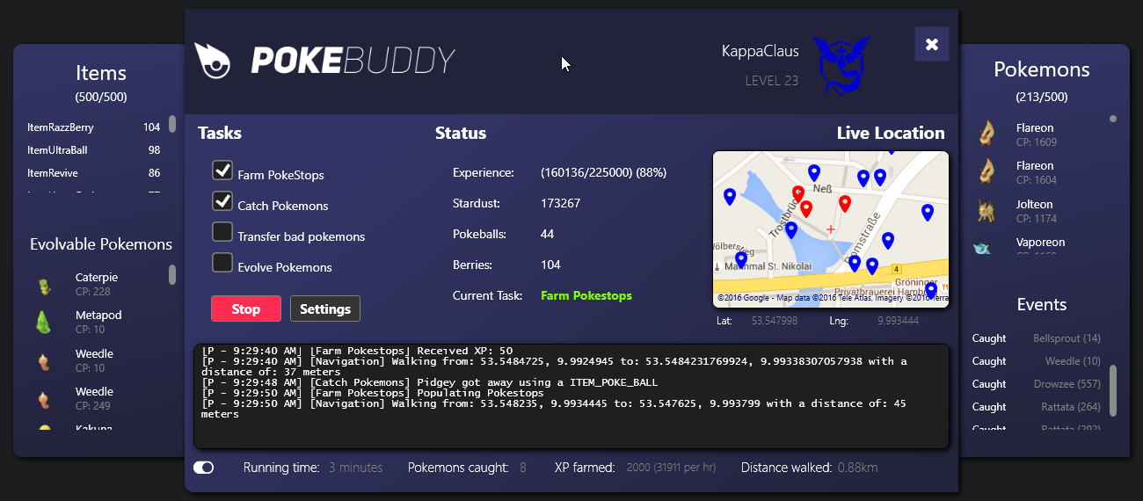Screen dimensions: 1143x501
Task: Click the blue pin near Mahnmal St. Nikolai
Action: tap(740, 260)
